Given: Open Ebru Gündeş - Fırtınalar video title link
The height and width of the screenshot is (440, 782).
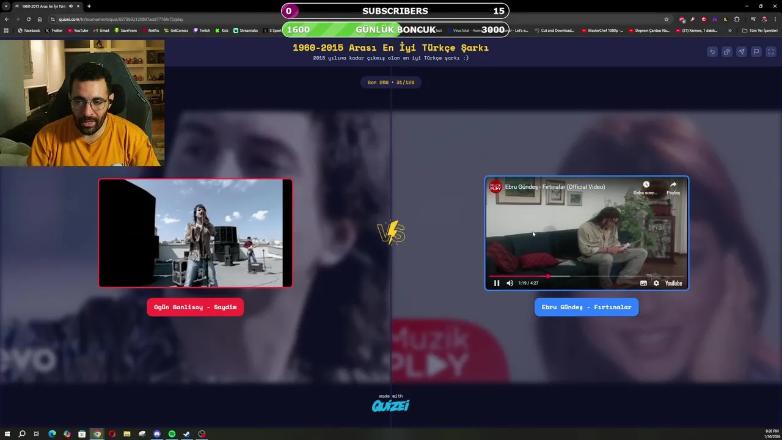Looking at the screenshot, I should click(x=555, y=187).
